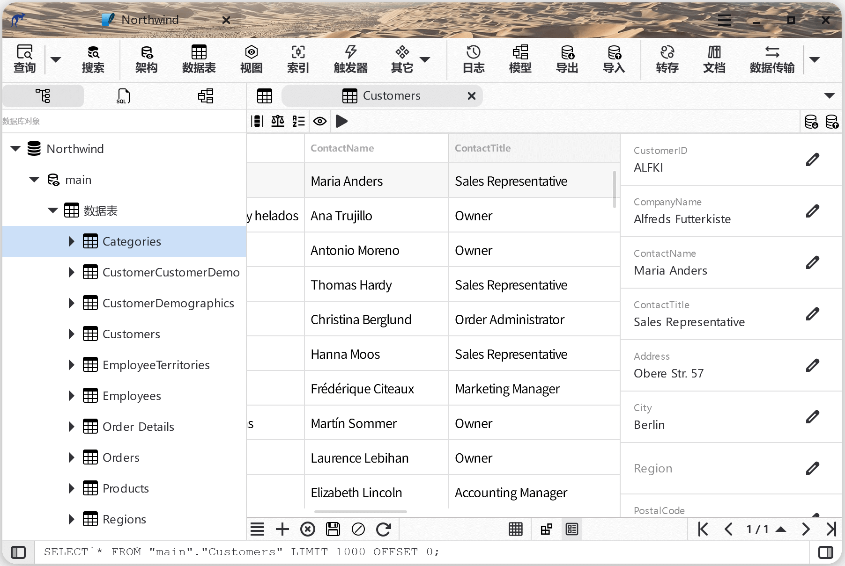Open the 触发器 (Triggers) toolbar icon
Screen dimensions: 845x566
(350, 59)
